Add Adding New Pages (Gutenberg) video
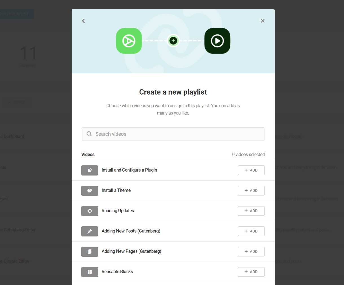 (x=251, y=251)
